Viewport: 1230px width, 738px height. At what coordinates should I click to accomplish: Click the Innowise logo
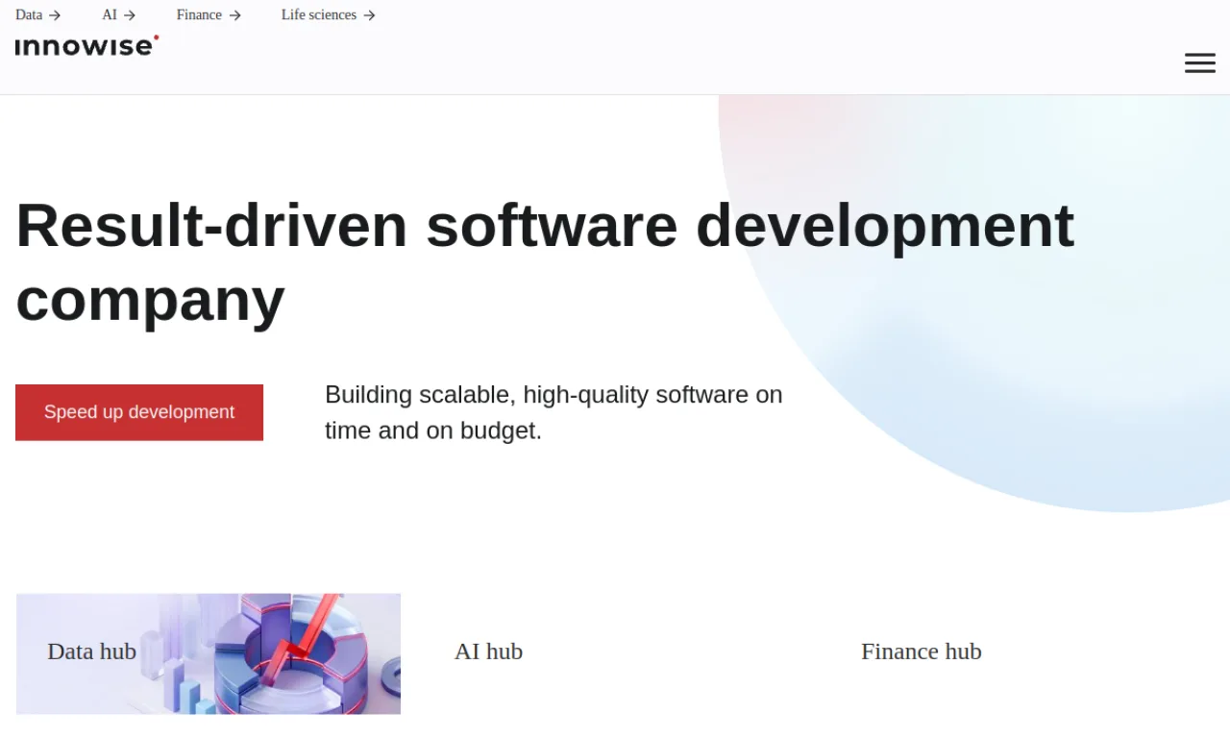tap(86, 45)
